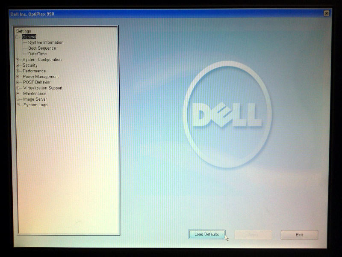The width and height of the screenshot is (342, 257).
Task: Expand the System Configuration section
Action: point(18,60)
